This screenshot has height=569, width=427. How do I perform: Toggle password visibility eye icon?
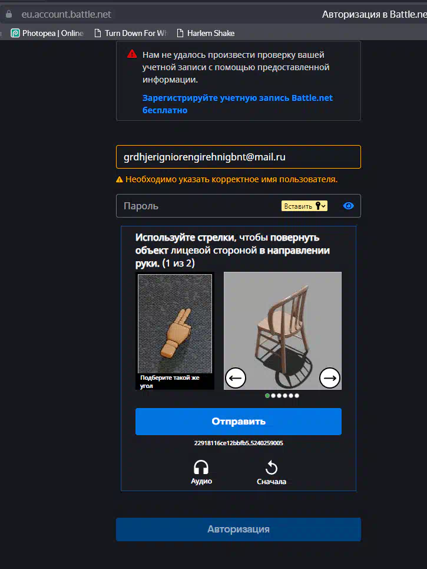(x=348, y=206)
